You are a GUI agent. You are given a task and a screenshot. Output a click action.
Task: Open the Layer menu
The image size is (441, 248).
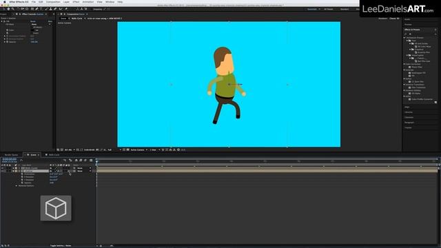(66, 2)
